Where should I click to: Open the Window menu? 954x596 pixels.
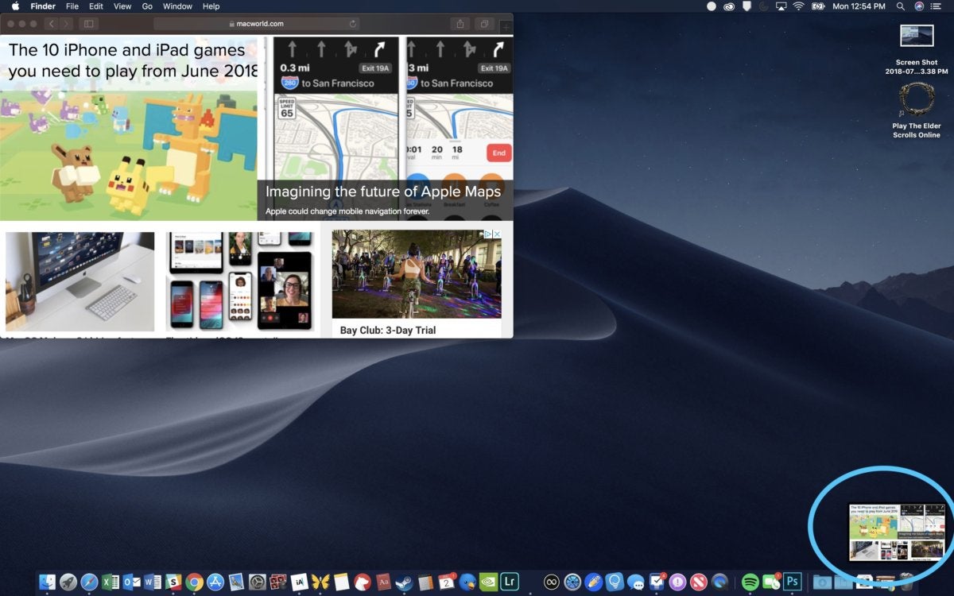pyautogui.click(x=177, y=6)
